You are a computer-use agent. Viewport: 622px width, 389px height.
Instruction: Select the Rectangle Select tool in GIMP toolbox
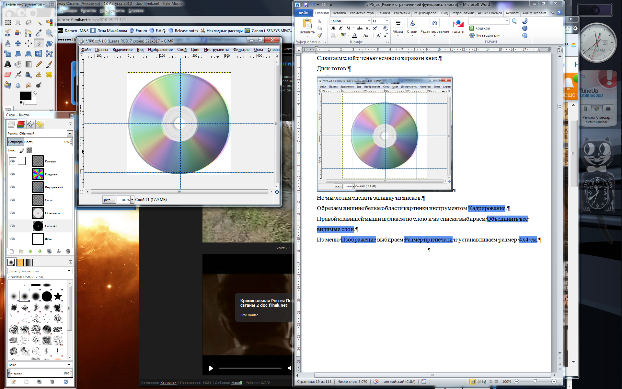click(x=8, y=23)
